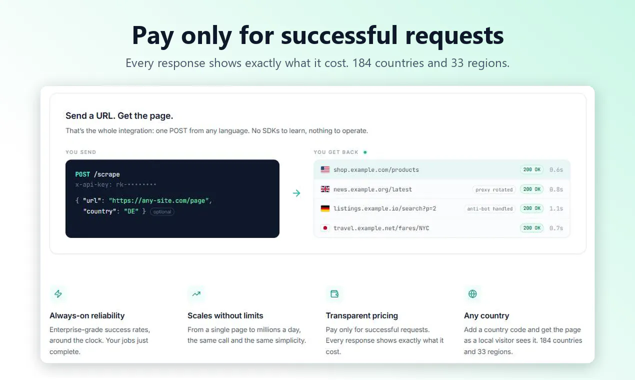Click the 200 OK badge for listings.example.io
The image size is (635, 380).
coord(531,208)
